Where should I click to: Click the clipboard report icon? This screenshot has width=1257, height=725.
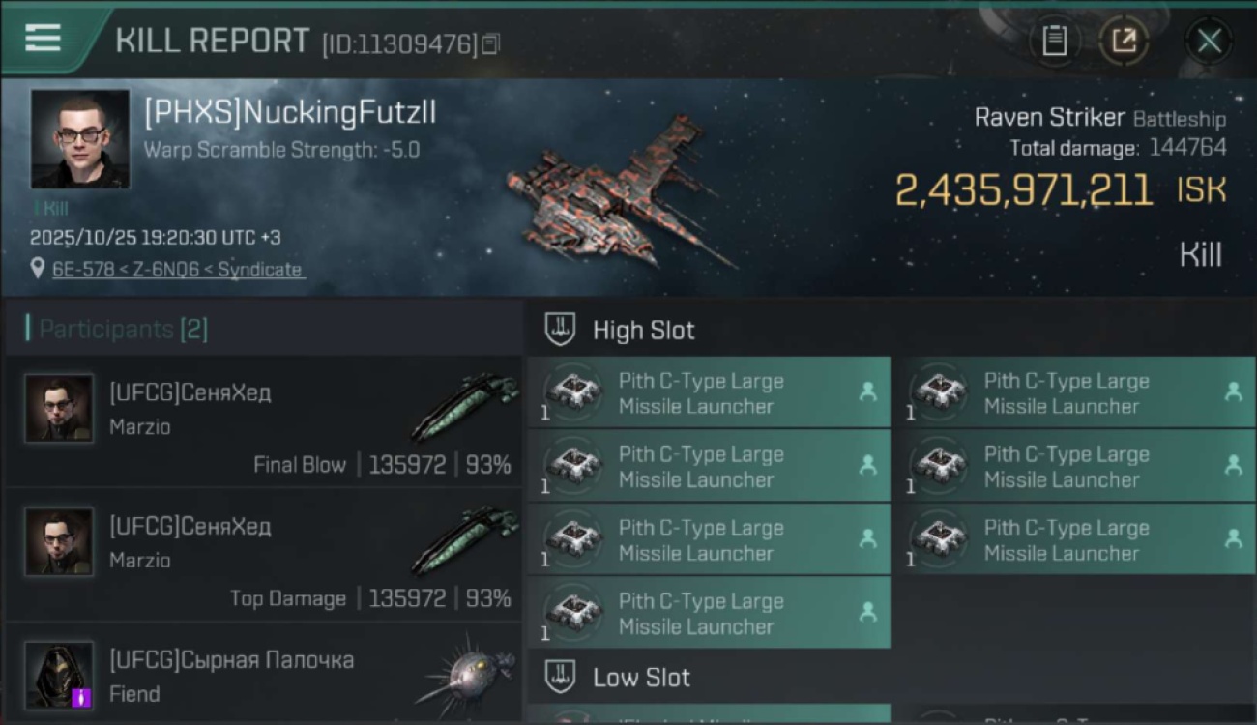pyautogui.click(x=1054, y=41)
